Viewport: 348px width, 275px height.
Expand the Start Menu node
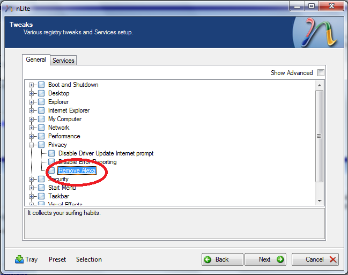pos(31,188)
